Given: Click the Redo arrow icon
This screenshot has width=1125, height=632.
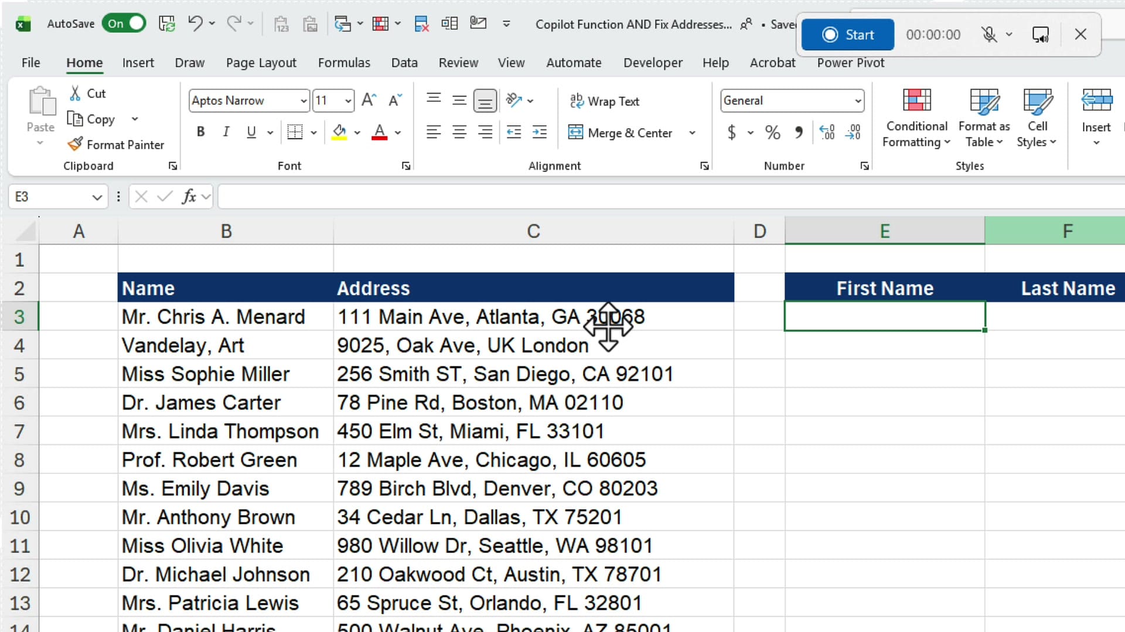Looking at the screenshot, I should click(x=234, y=23).
